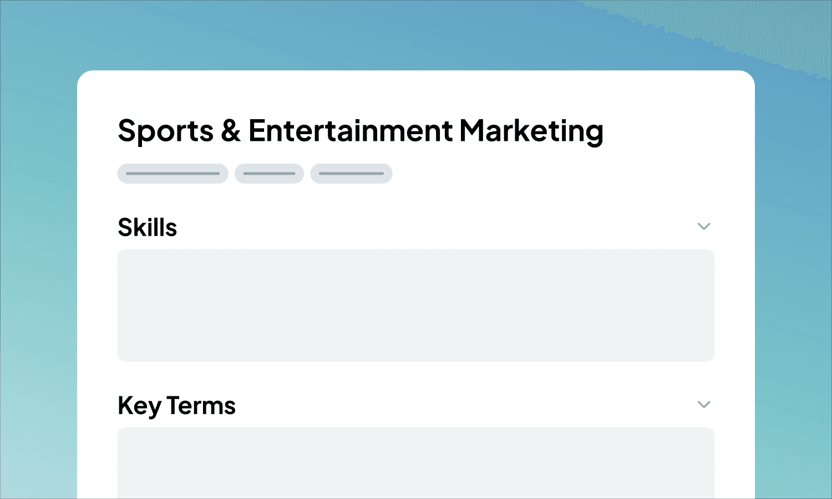
Task: Click the Sports & Entertainment Marketing title
Action: (361, 131)
